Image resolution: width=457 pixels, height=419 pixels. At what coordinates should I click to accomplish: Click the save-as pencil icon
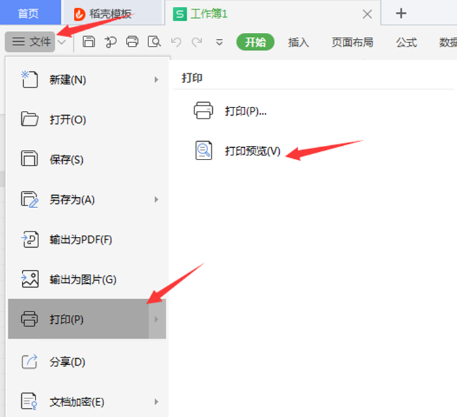tap(29, 199)
